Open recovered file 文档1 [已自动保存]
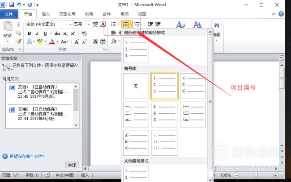 (39, 91)
